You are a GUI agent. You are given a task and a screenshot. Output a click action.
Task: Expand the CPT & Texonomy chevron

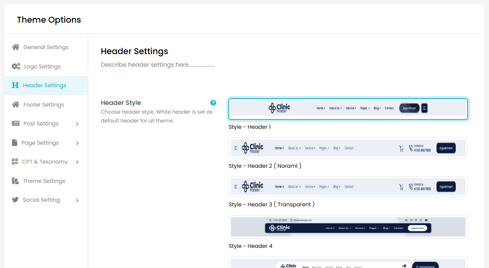tap(77, 162)
